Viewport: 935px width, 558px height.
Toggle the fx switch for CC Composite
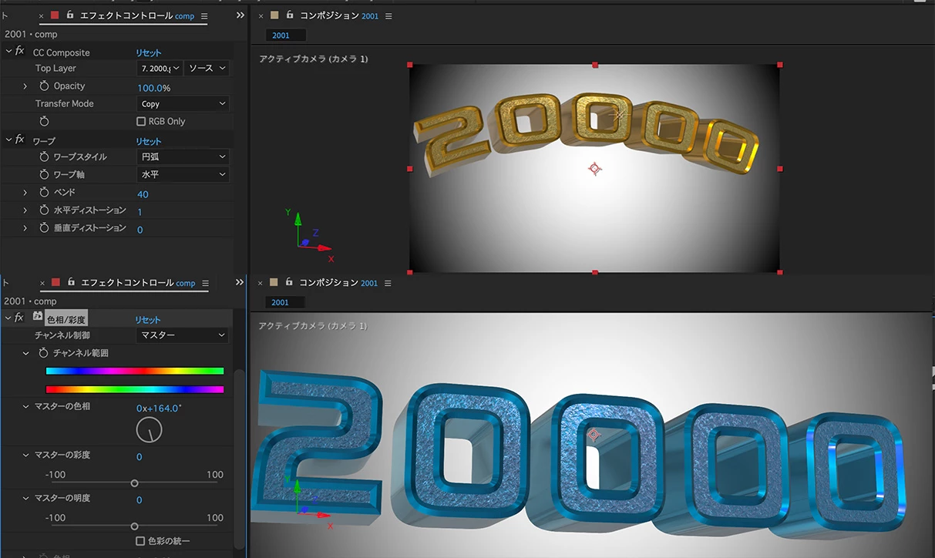(x=20, y=52)
